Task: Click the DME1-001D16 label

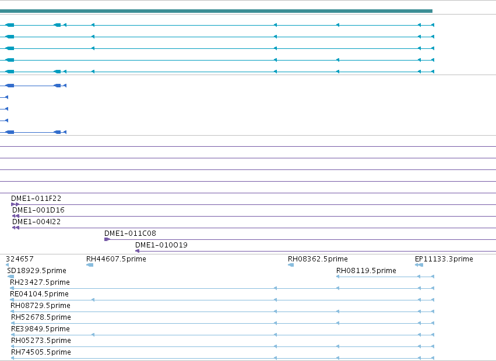Action: tap(38, 210)
